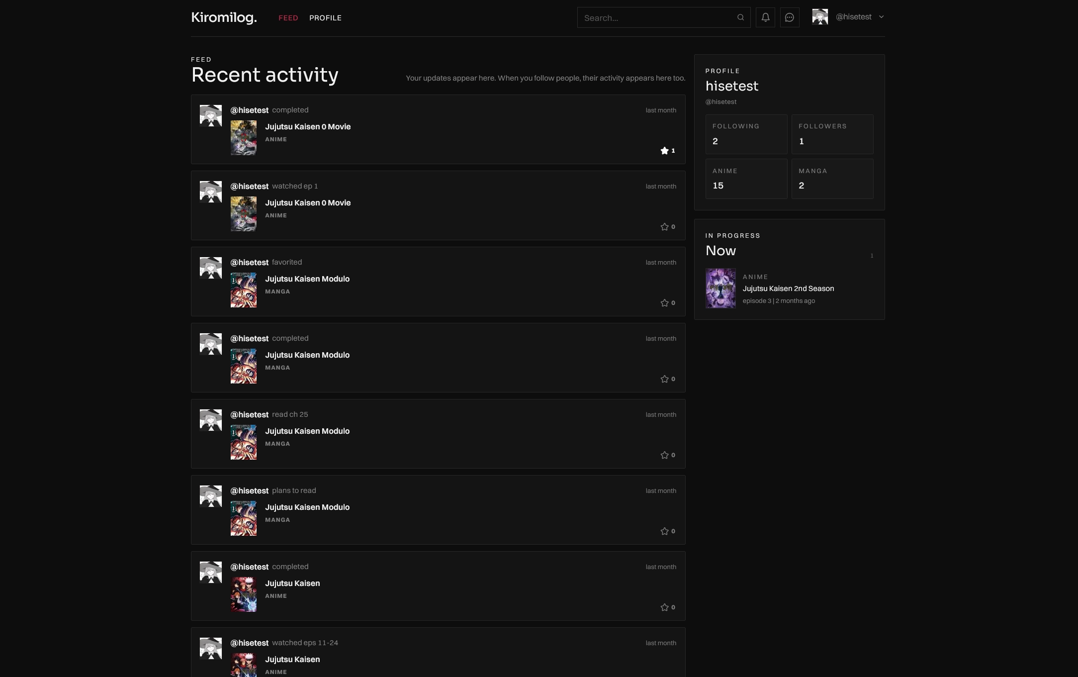Open the Manga count card
1078x677 pixels.
pos(832,179)
